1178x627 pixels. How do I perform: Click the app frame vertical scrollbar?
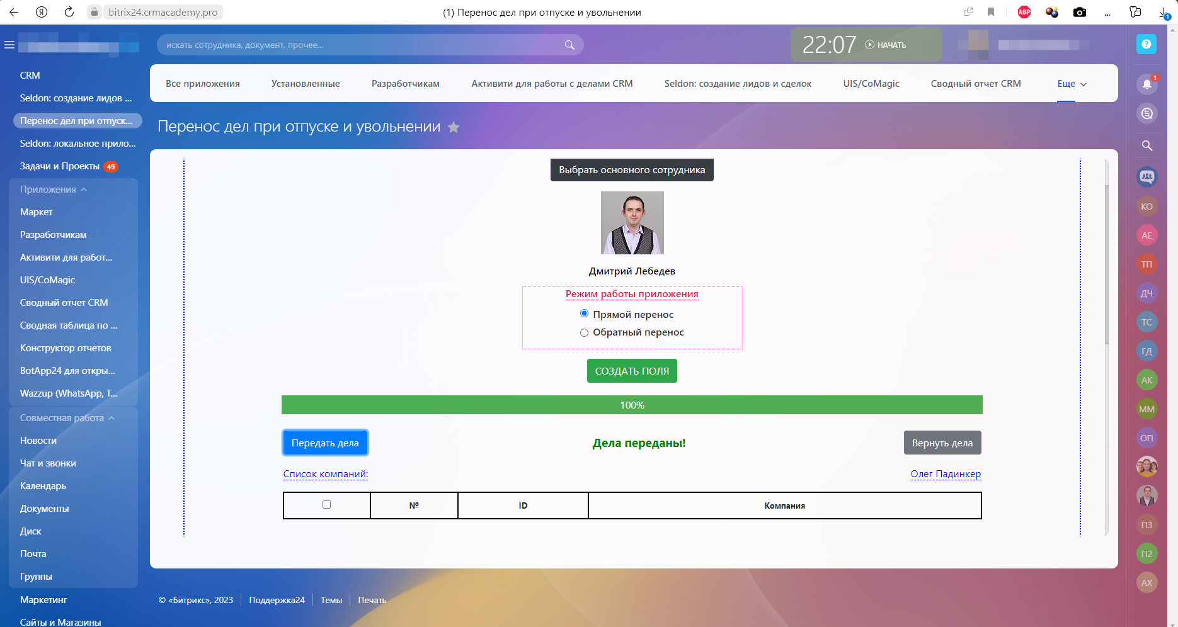tap(1107, 265)
